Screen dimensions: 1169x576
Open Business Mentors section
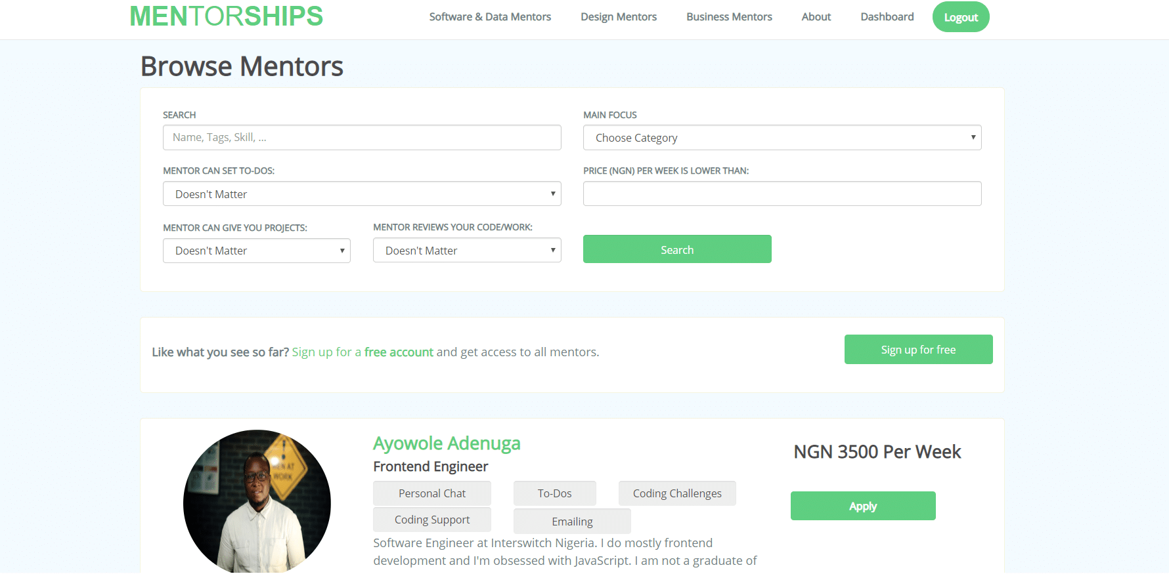729,17
